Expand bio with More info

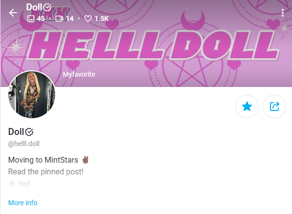click(22, 203)
